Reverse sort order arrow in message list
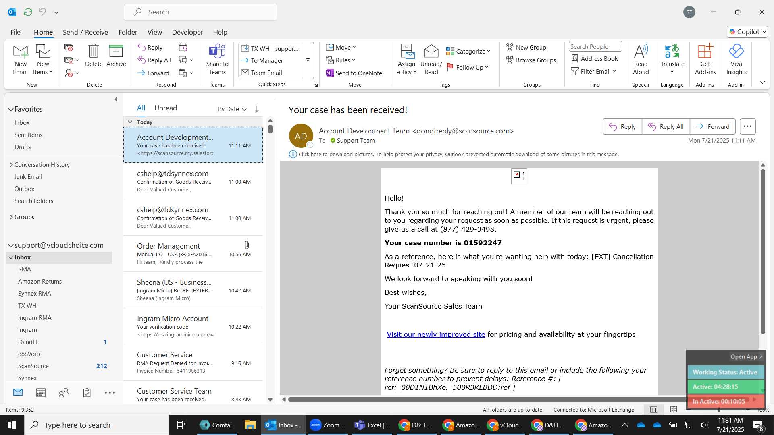Screen dimensions: 774x435 point(257,109)
